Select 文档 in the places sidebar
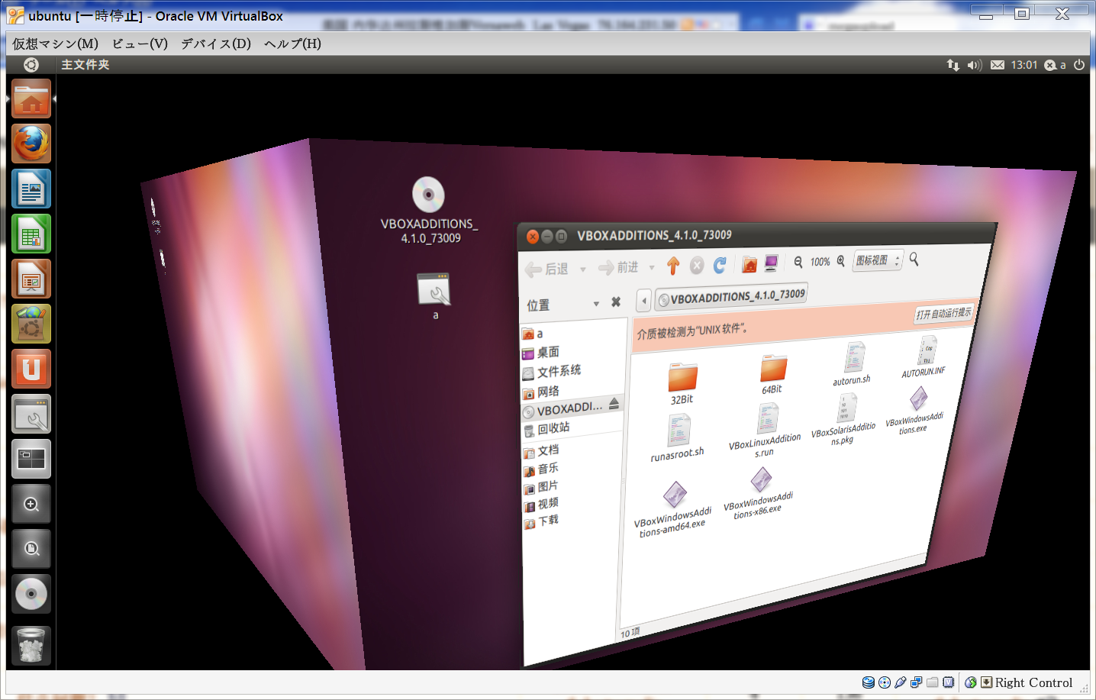Image resolution: width=1096 pixels, height=700 pixels. pos(542,451)
